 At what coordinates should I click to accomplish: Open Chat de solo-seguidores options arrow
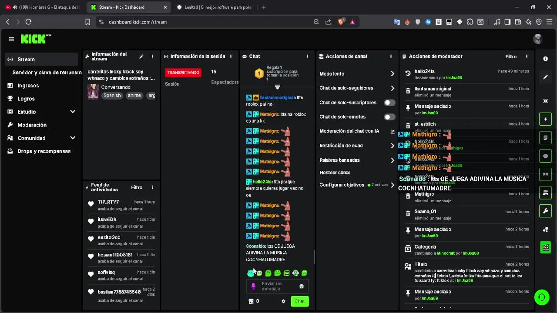click(x=392, y=88)
